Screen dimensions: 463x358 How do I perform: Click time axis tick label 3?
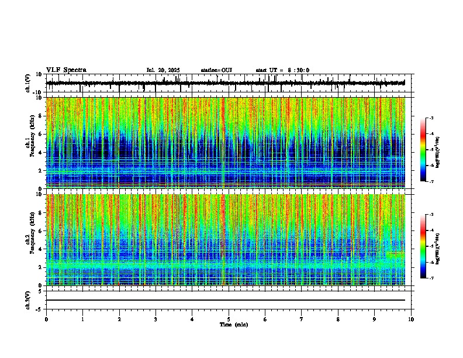point(156,319)
